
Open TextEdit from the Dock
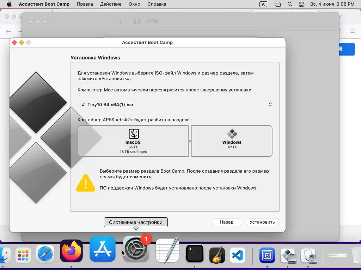point(167,250)
